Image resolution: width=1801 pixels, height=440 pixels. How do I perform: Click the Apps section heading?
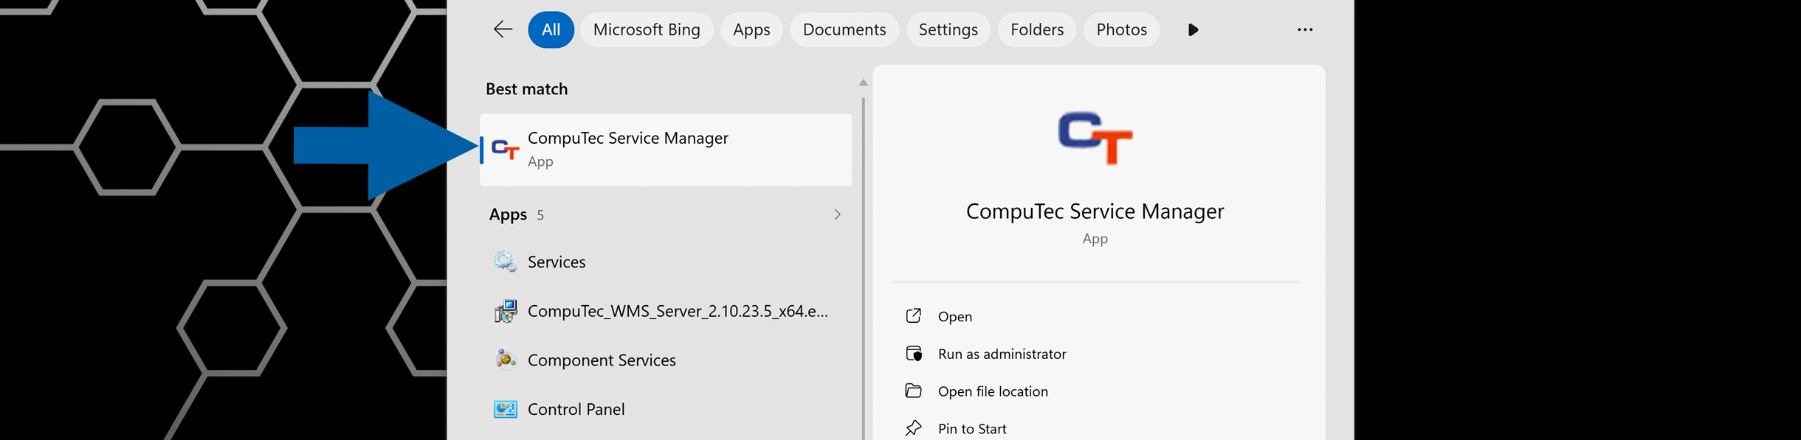click(x=508, y=214)
